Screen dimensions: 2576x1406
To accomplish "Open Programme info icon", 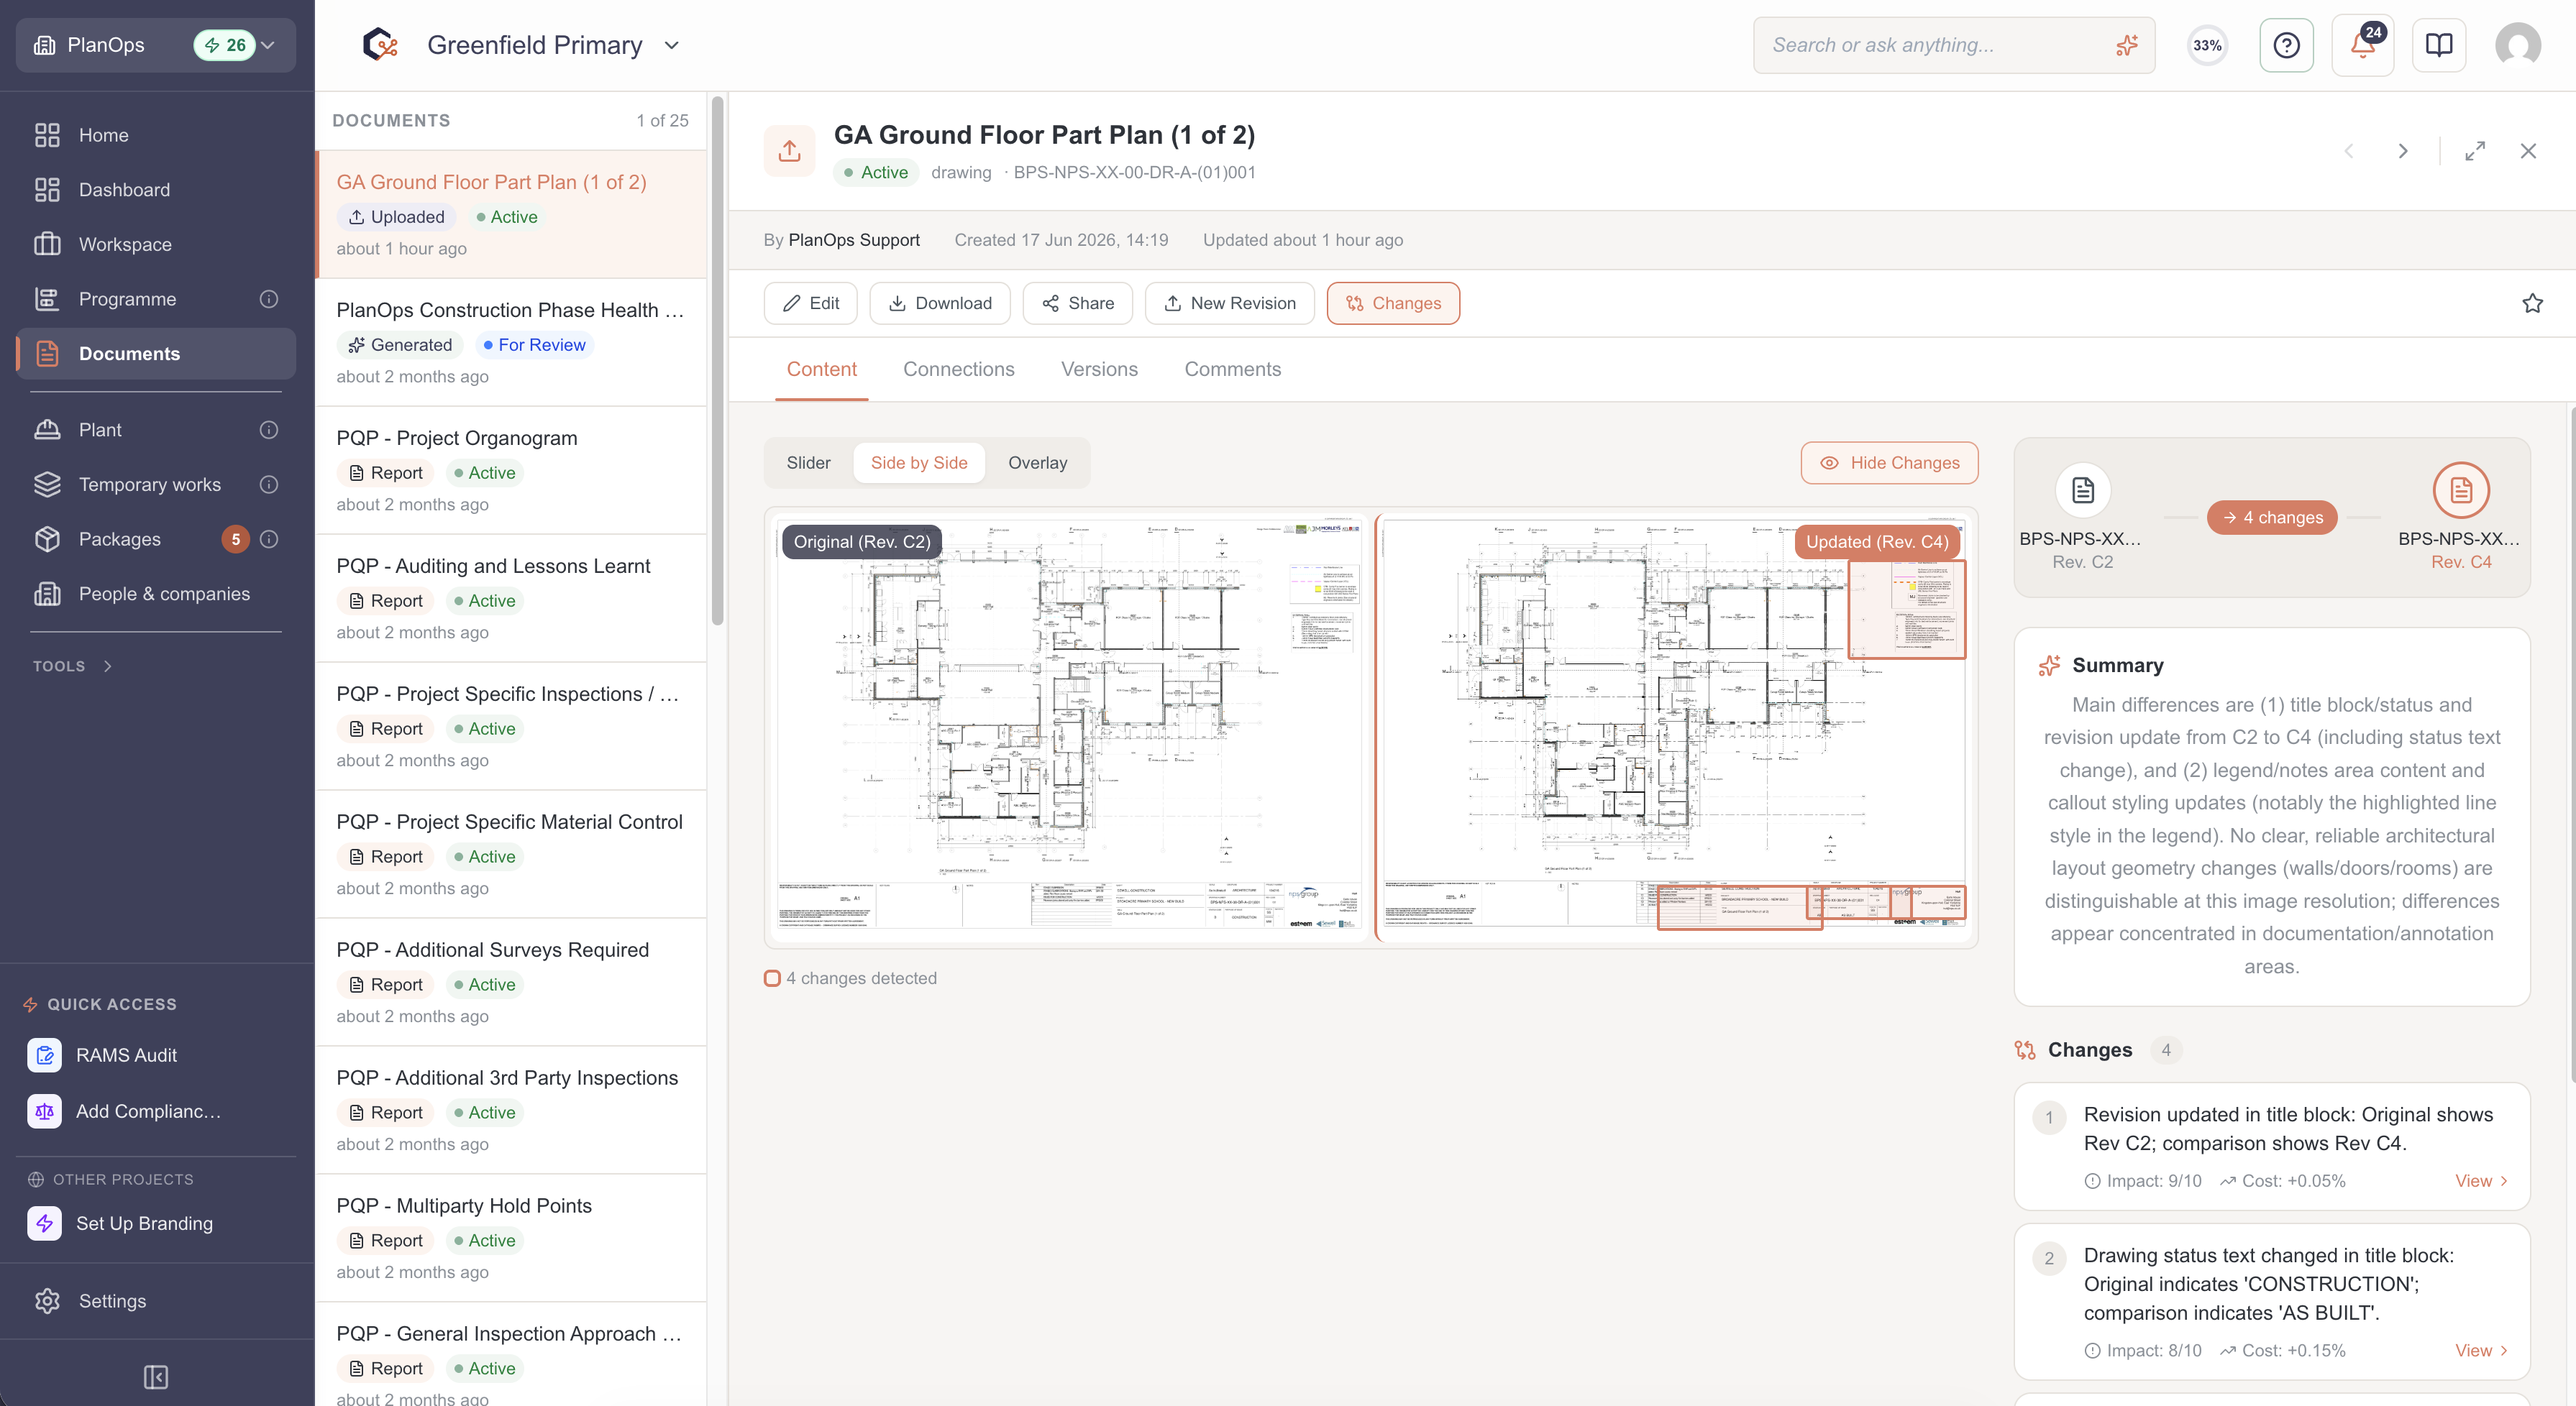I will pos(269,299).
